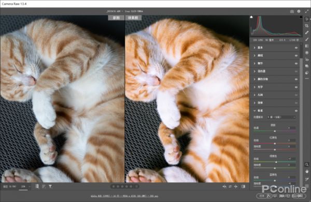Click the 效果图 after-view label

pos(133,18)
